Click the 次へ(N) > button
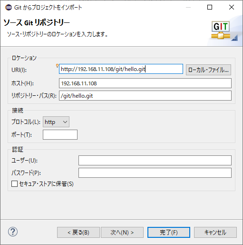This screenshot has height=245, width=243. 122,233
